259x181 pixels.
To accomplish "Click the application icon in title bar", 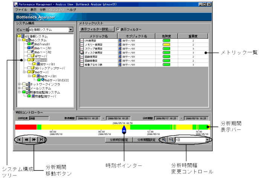I will [x=16, y=5].
